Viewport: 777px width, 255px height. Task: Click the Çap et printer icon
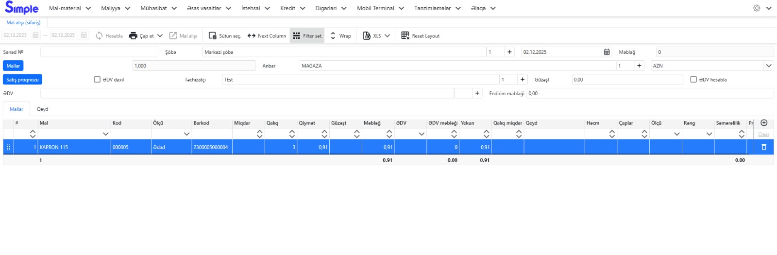tap(133, 36)
